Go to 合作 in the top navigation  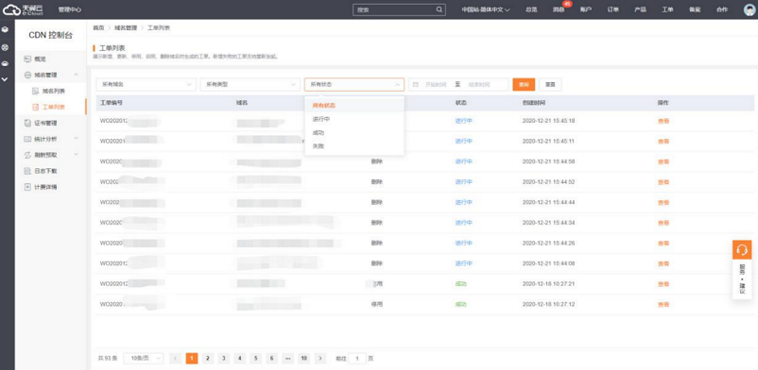(722, 9)
